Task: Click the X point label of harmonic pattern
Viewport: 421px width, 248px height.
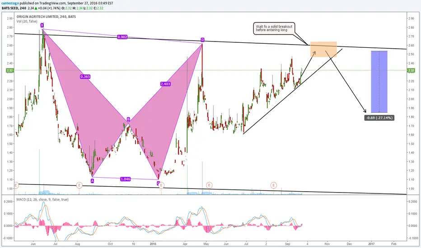Action: tap(42, 25)
